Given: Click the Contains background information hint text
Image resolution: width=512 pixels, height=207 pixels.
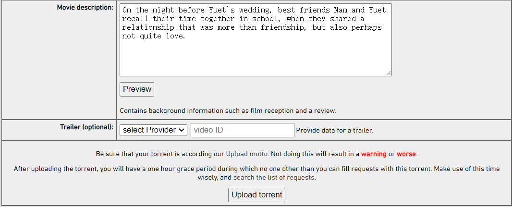Looking at the screenshot, I should tap(228, 110).
